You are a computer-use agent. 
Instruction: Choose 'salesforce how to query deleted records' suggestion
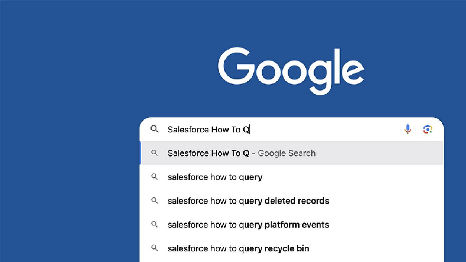coord(248,201)
